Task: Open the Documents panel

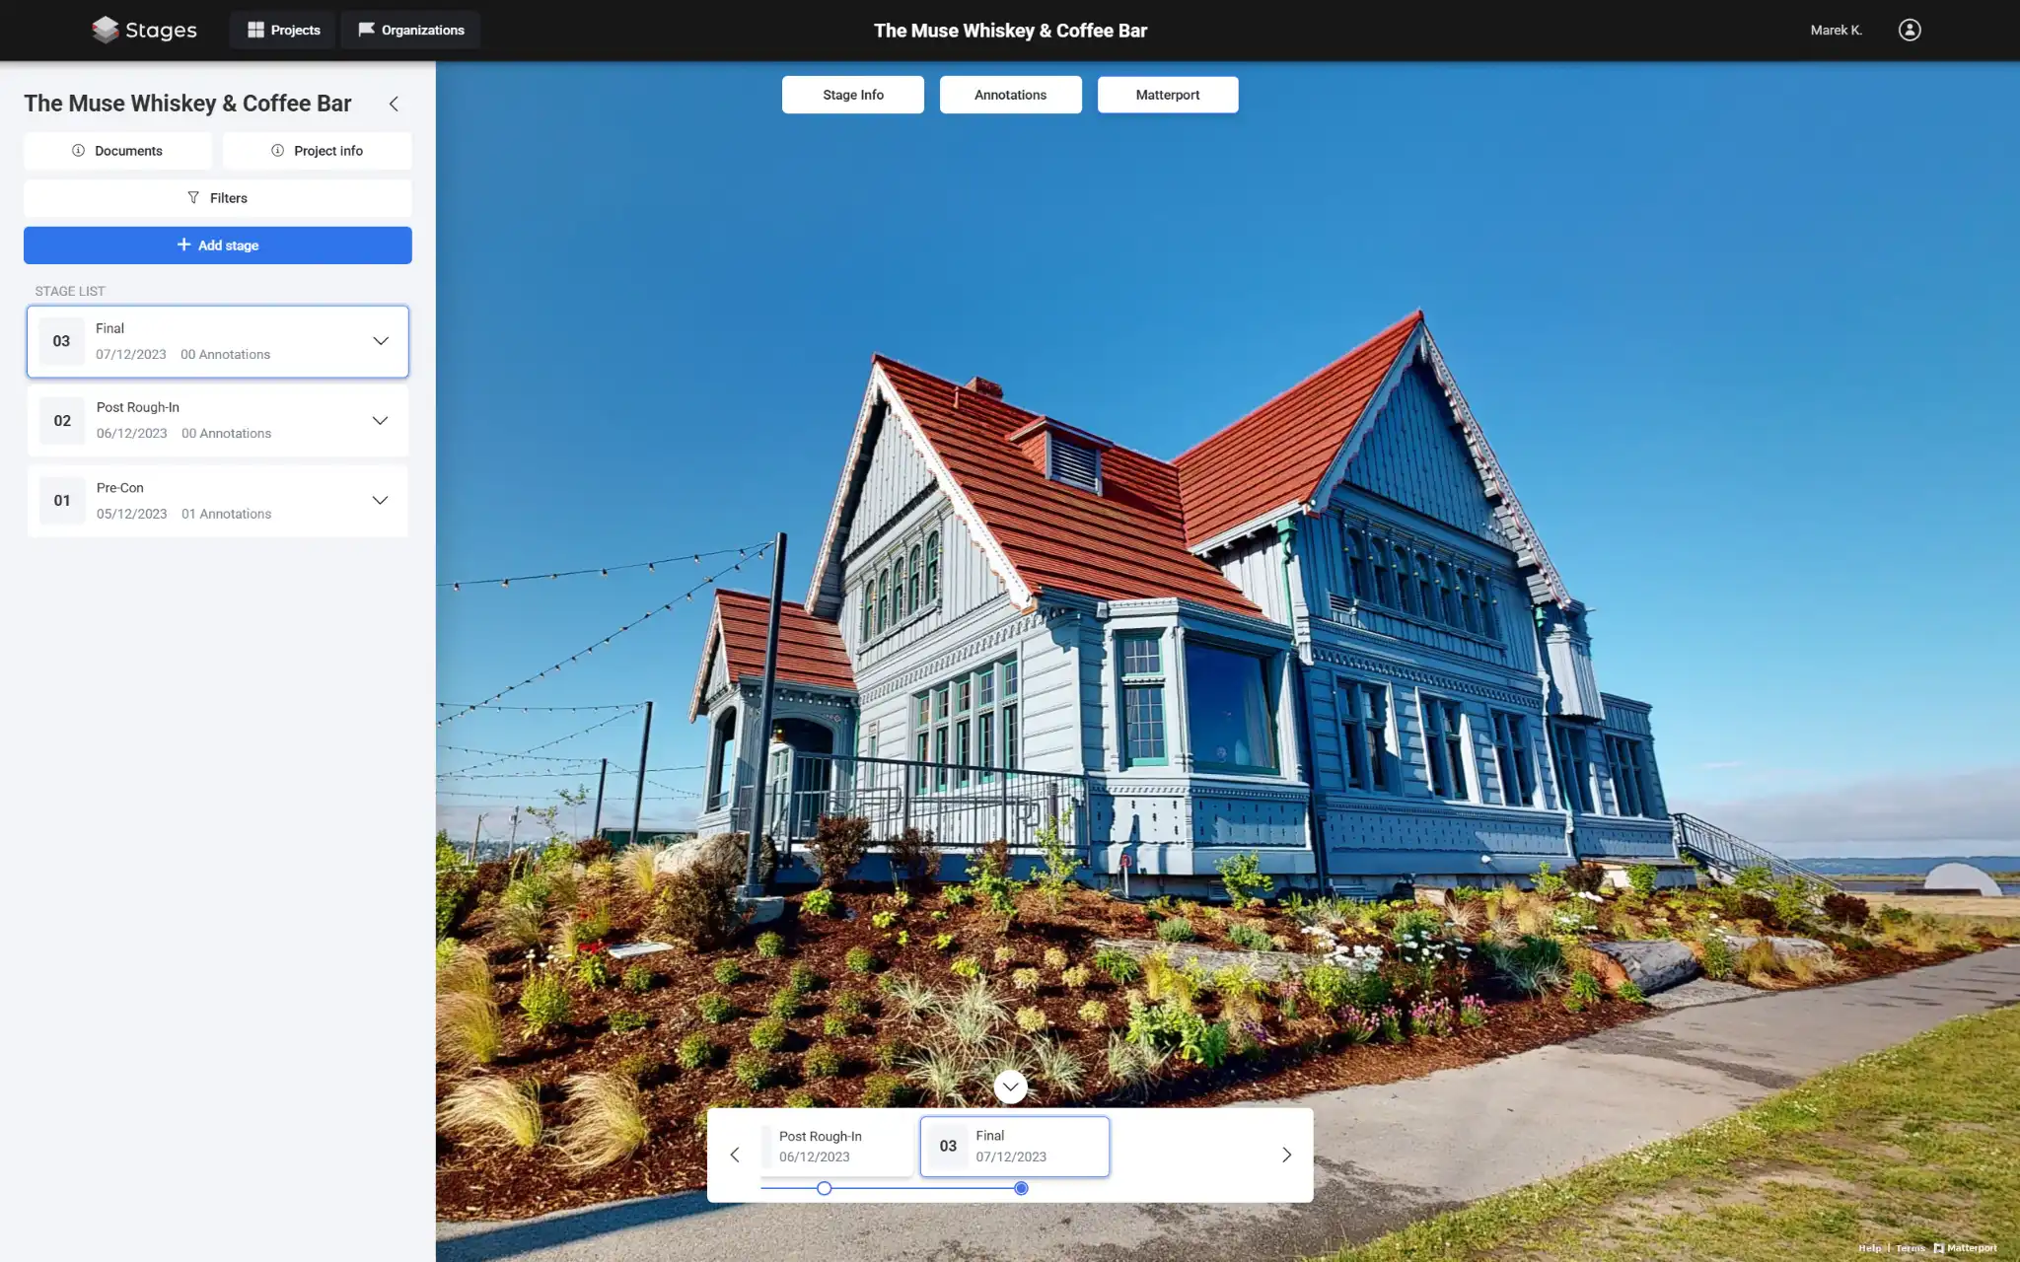Action: 117,151
